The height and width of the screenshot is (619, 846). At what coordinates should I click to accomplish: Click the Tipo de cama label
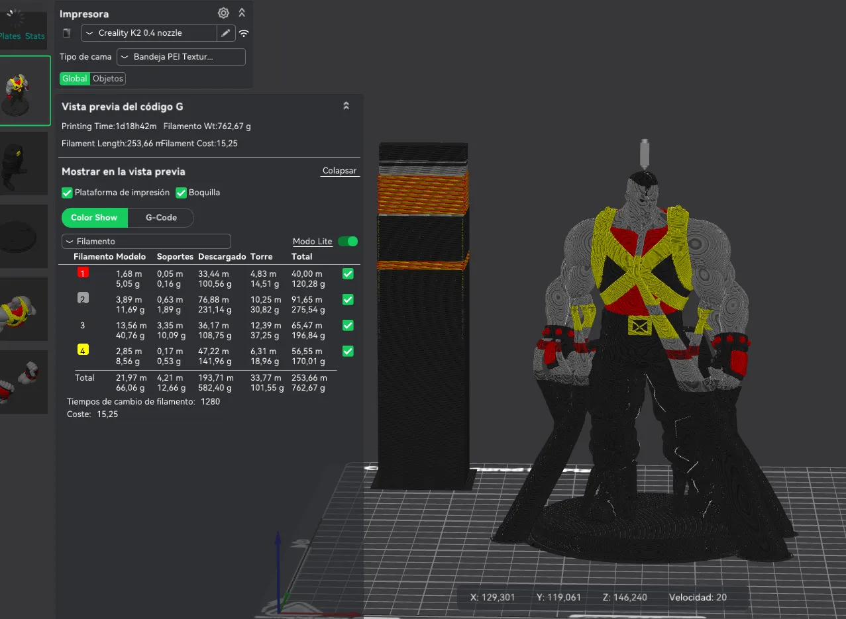point(85,57)
